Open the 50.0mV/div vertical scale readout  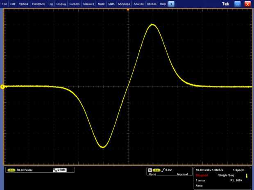point(25,170)
